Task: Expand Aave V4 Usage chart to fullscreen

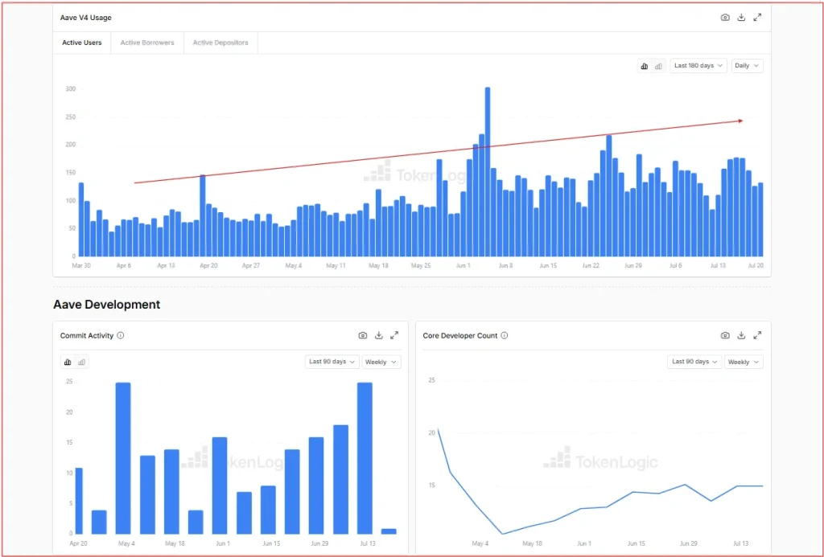Action: coord(757,18)
